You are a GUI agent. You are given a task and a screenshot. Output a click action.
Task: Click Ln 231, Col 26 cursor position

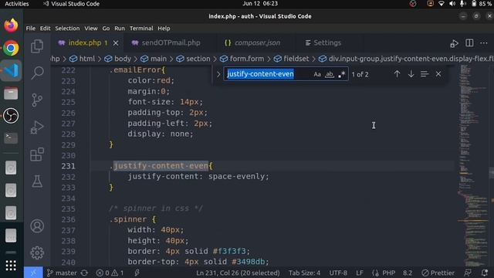pos(238,273)
